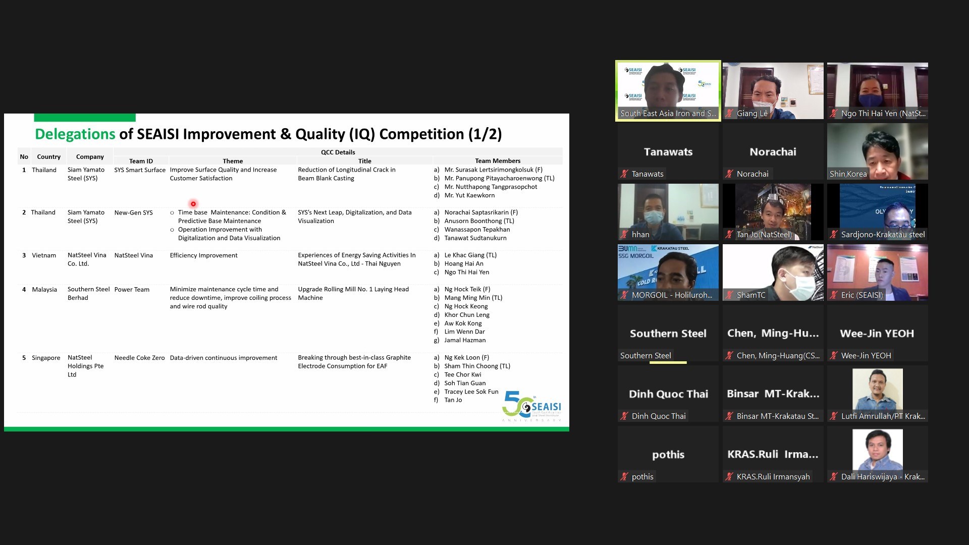The height and width of the screenshot is (545, 969).
Task: Click team ID 'Power Team'
Action: 132,290
